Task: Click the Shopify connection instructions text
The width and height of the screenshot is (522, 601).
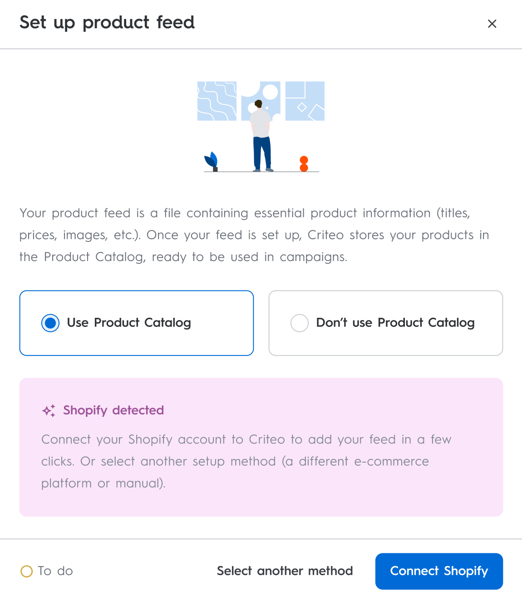Action: tap(246, 461)
